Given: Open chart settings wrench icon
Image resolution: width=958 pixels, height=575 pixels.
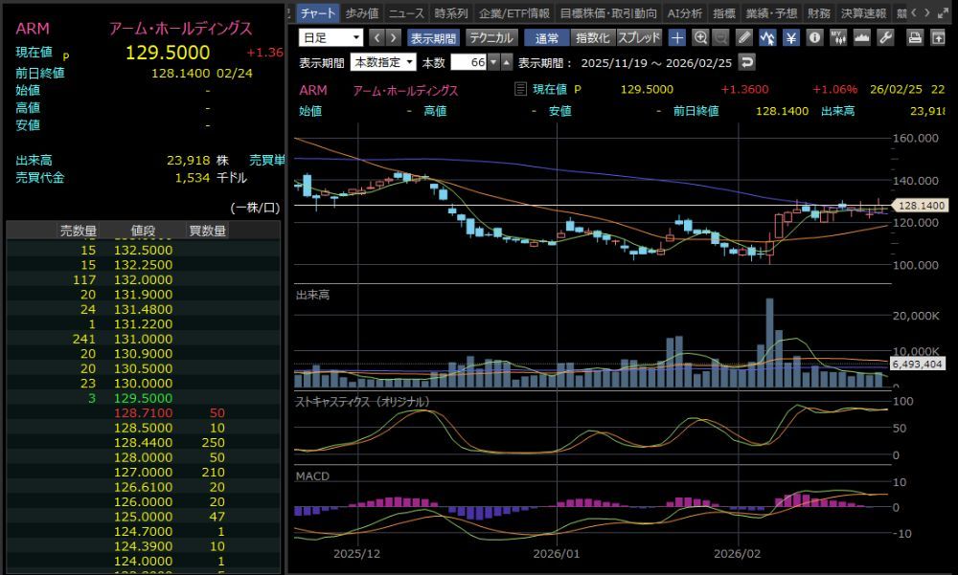Looking at the screenshot, I should (885, 38).
